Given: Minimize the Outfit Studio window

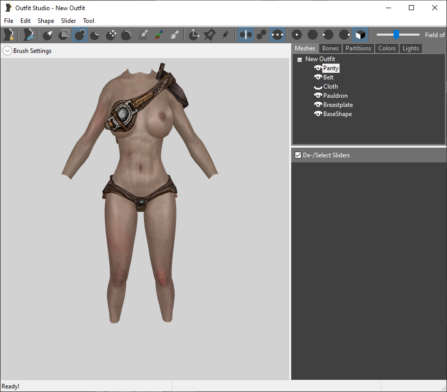Looking at the screenshot, I should 388,8.
